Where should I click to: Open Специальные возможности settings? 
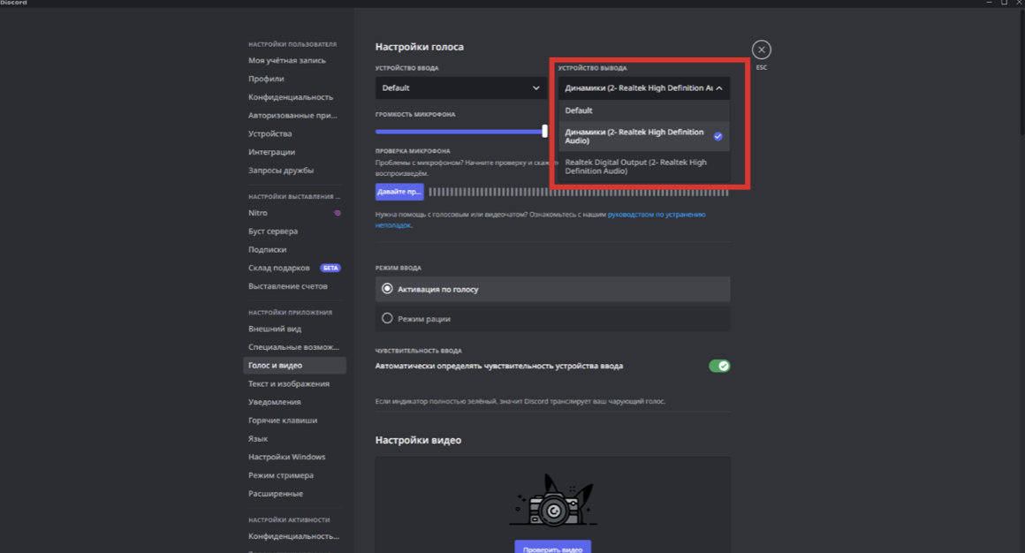(x=294, y=347)
